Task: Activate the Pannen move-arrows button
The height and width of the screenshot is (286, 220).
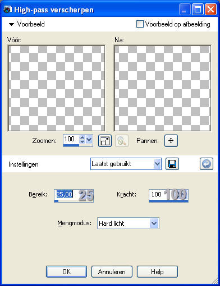Action: (x=171, y=141)
